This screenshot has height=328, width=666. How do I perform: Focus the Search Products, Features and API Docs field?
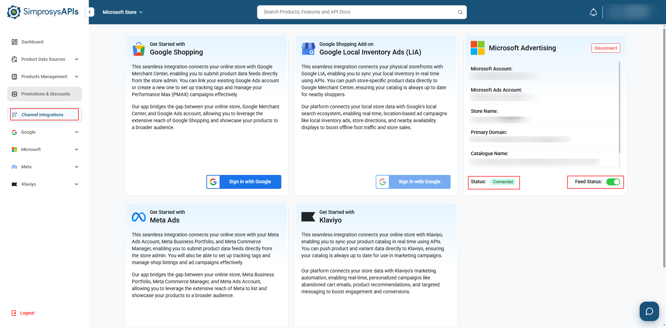click(x=362, y=12)
